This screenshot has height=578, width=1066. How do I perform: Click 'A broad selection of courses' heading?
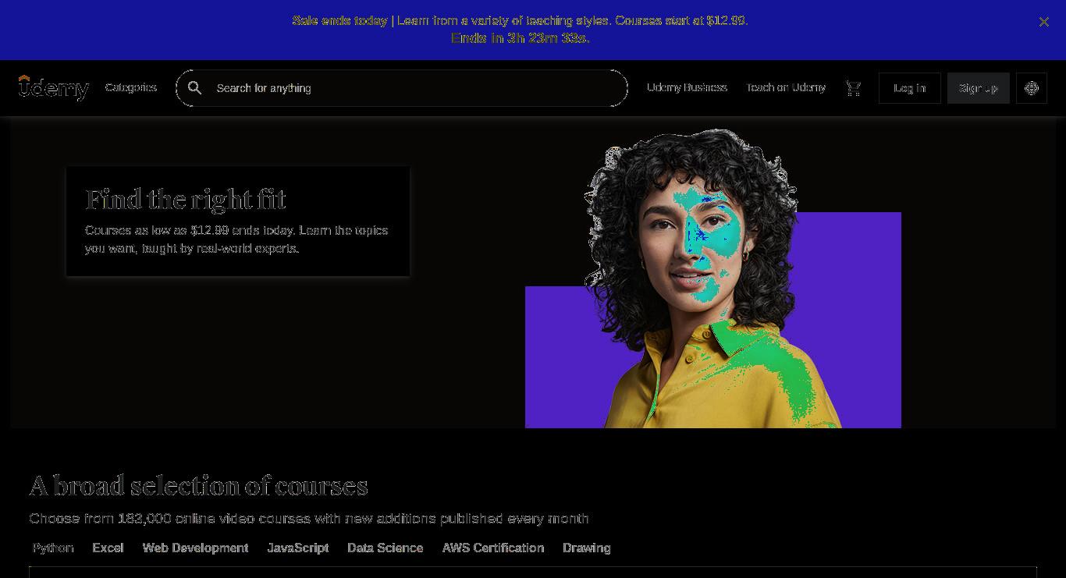(x=198, y=486)
